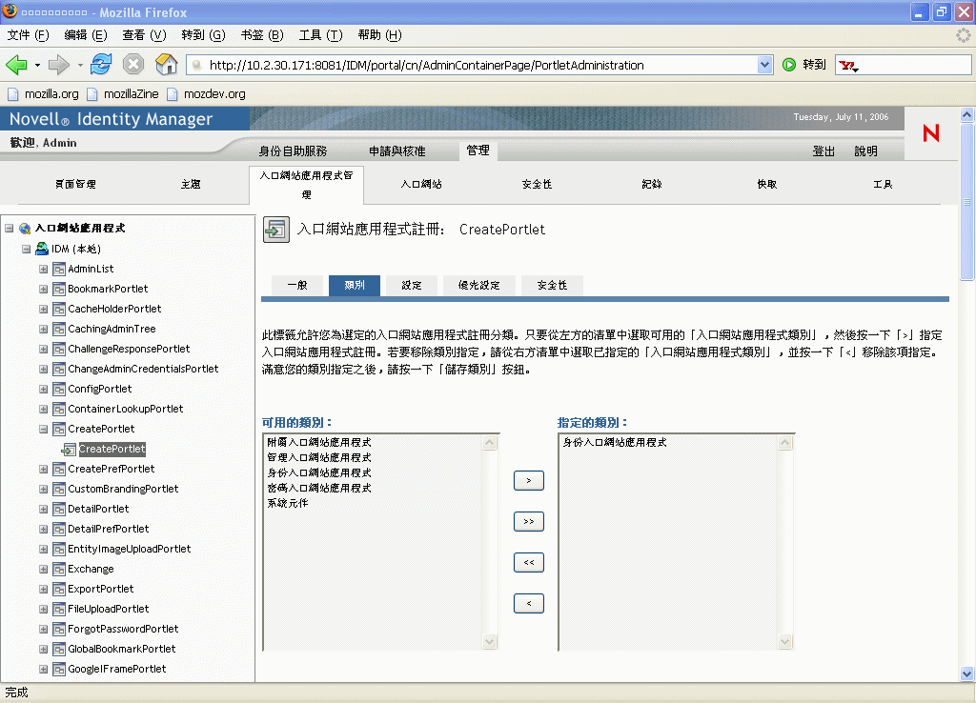Image resolution: width=976 pixels, height=703 pixels.
Task: Click the Novell N logo
Action: (x=931, y=133)
